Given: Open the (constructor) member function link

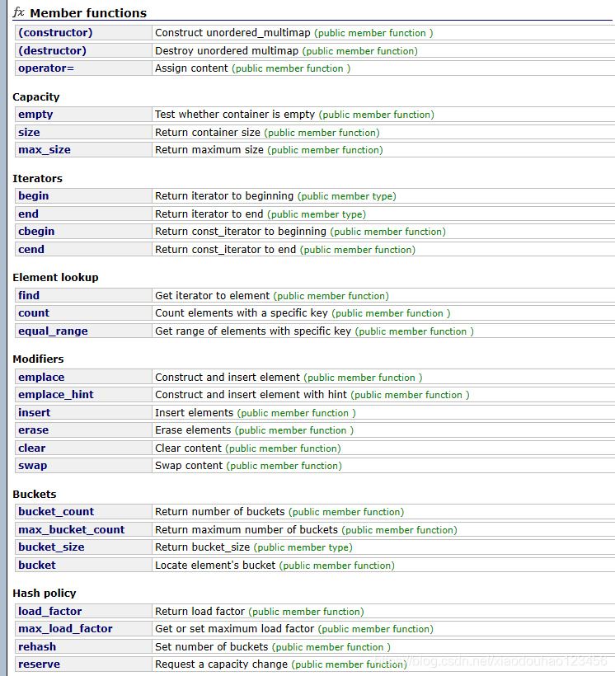Looking at the screenshot, I should click(55, 33).
